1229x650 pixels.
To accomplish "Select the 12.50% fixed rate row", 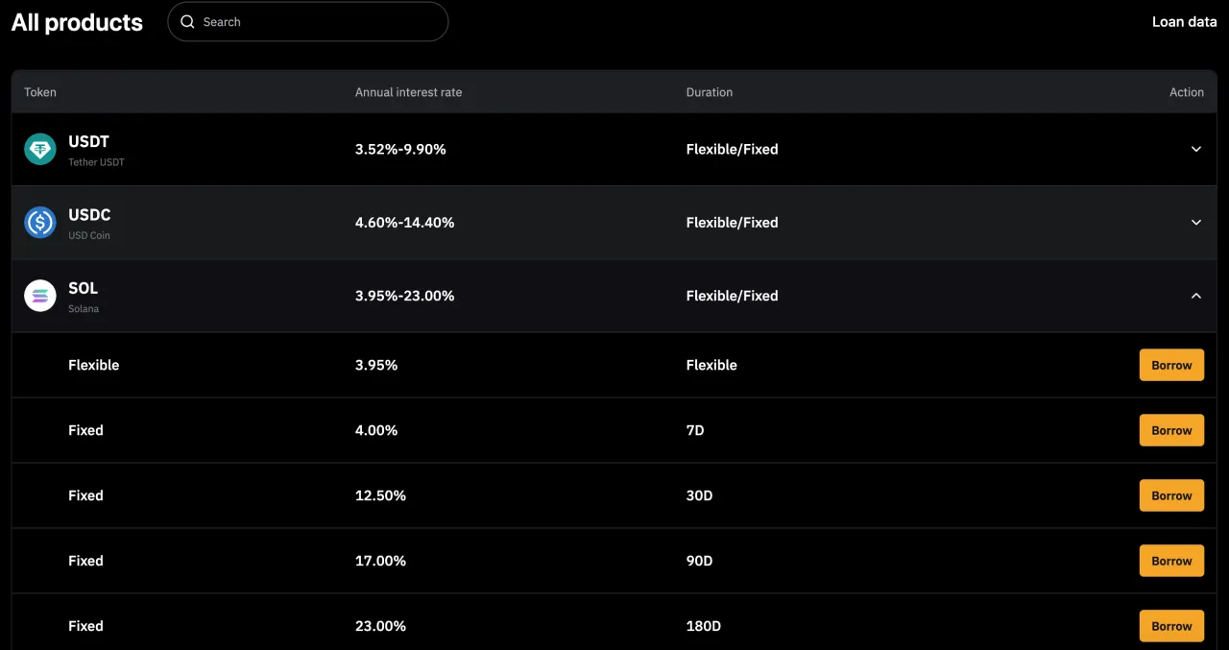I will (614, 495).
